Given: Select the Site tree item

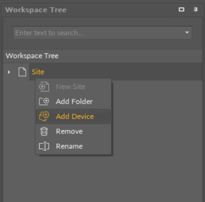Looking at the screenshot, I should coord(38,72).
